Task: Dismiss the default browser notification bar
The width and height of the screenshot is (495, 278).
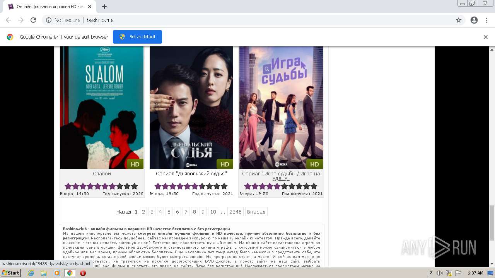Action: click(x=486, y=37)
